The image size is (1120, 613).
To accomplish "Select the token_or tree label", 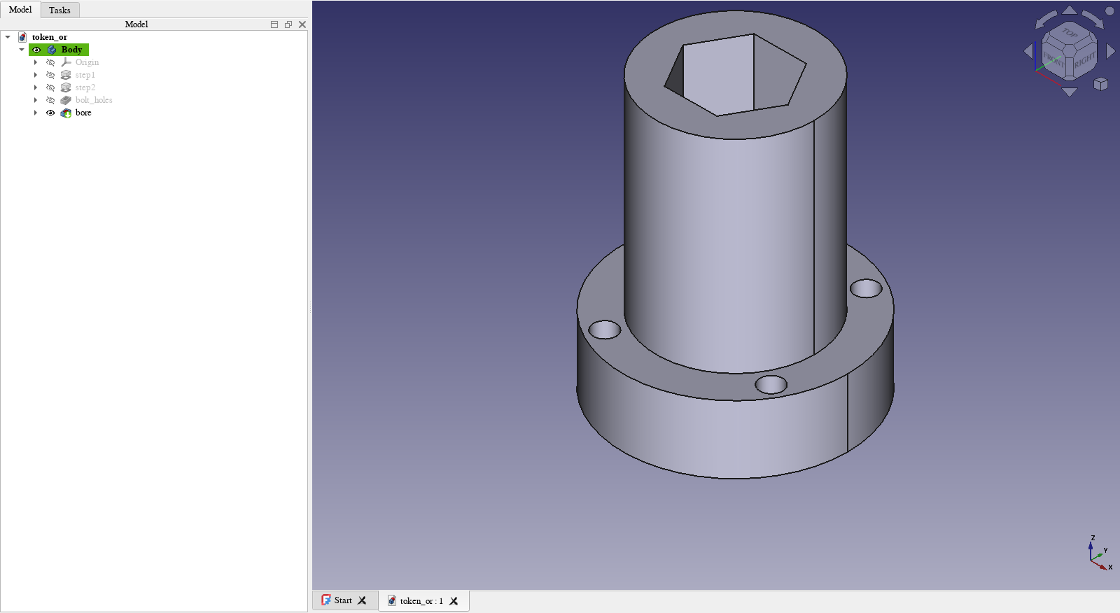I will 50,37.
